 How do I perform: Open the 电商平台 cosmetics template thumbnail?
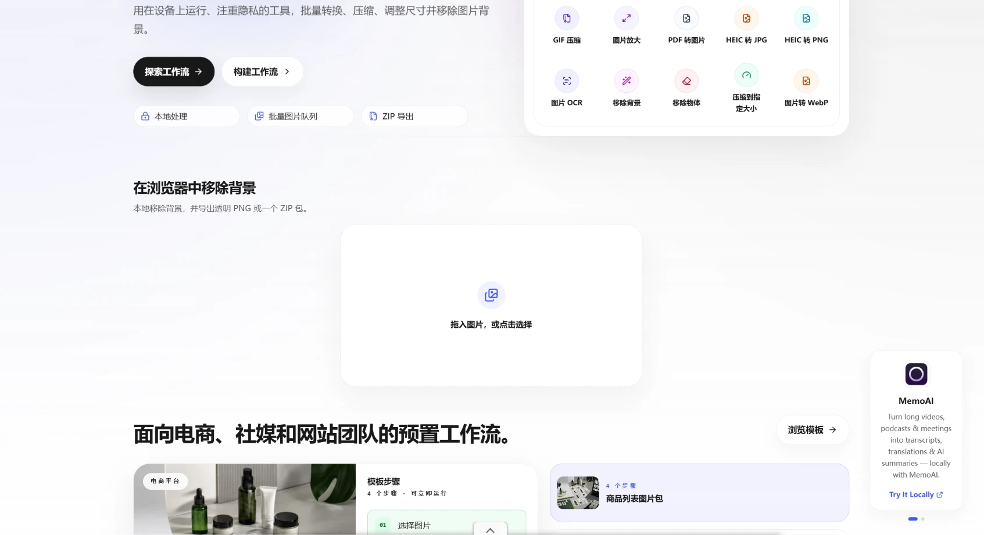[x=245, y=499]
